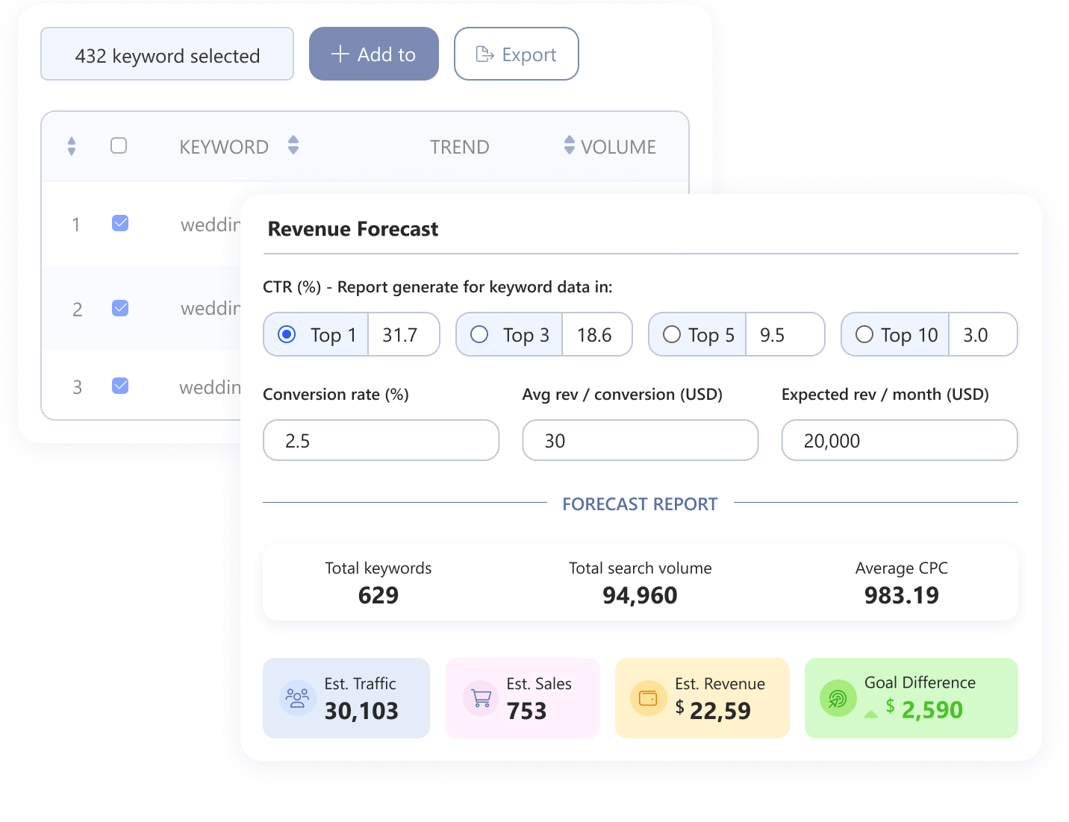Click the plus icon on Add to button
Image resolution: width=1069 pixels, height=822 pixels.
(x=341, y=54)
